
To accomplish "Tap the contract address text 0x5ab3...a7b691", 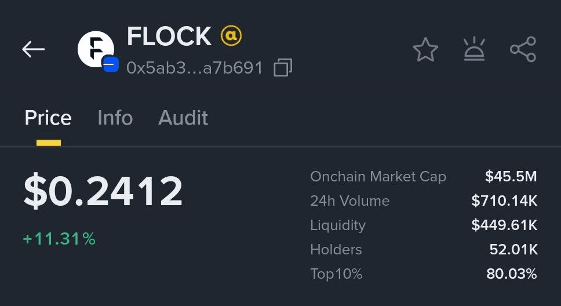I will [x=195, y=68].
